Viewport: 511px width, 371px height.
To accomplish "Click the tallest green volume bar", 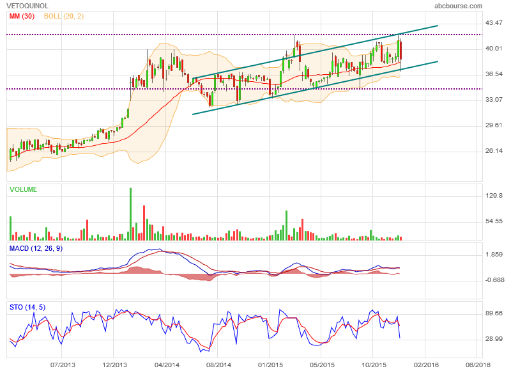I will (131, 214).
